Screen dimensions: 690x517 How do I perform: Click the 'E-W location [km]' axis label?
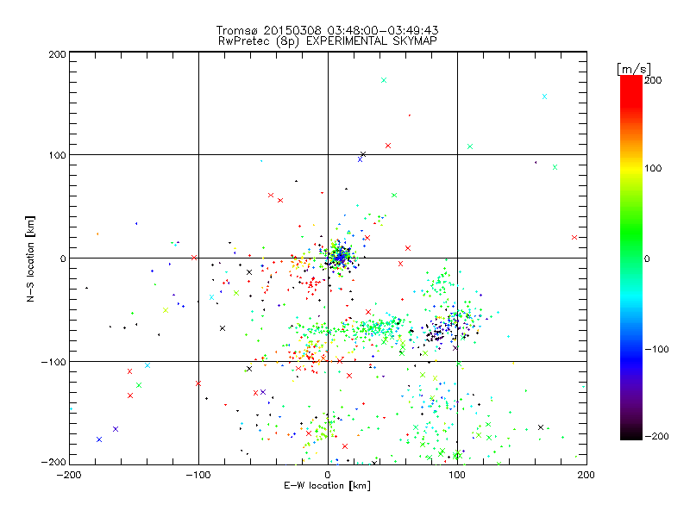point(327,486)
